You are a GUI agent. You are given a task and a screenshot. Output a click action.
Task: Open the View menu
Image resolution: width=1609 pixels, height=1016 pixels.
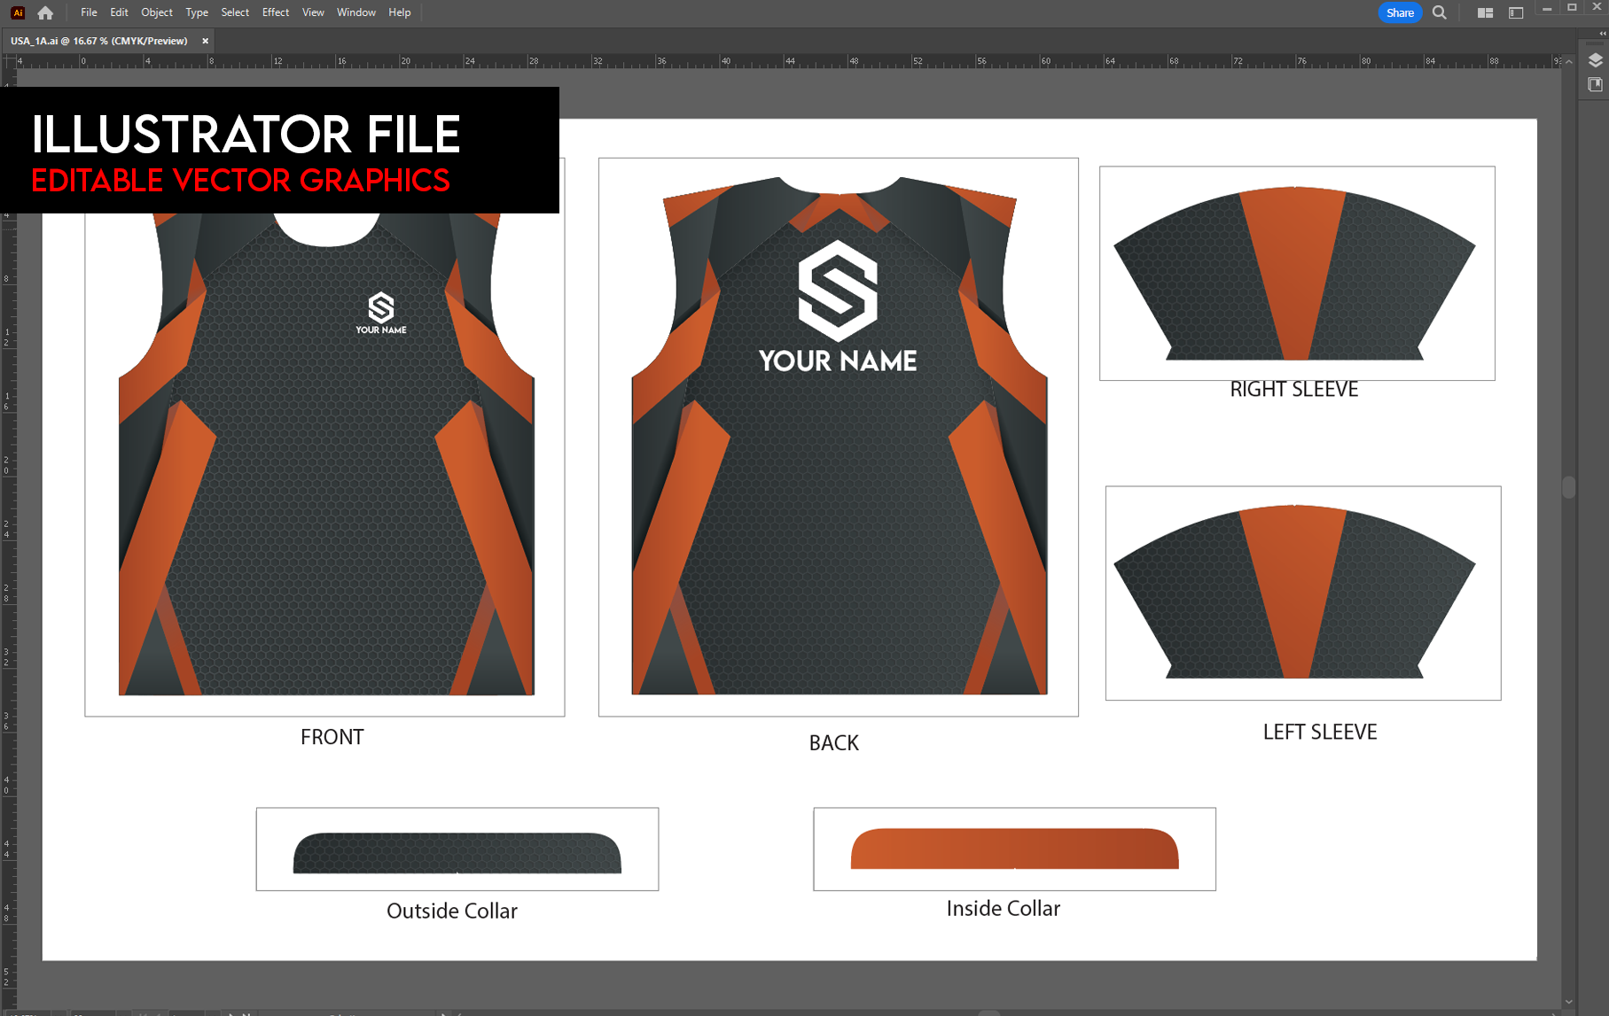coord(312,12)
